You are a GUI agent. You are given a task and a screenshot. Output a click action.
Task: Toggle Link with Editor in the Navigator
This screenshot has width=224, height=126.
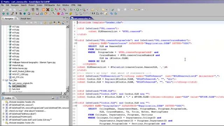[45, 23]
